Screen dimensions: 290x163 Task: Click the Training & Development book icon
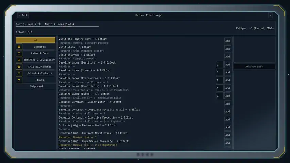tap(19, 60)
